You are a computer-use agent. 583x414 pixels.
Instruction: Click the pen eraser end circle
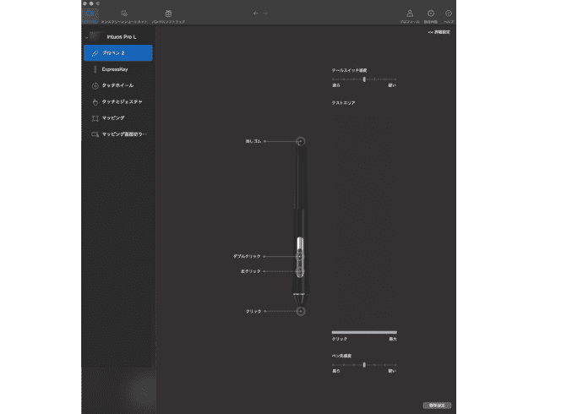coord(300,142)
